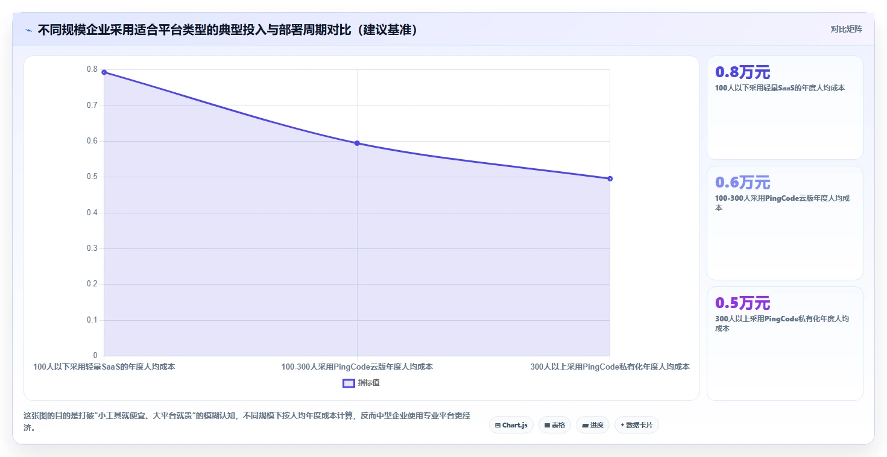Select the 数据卡片 tag
Screen dimensions: 887x457
(x=636, y=425)
